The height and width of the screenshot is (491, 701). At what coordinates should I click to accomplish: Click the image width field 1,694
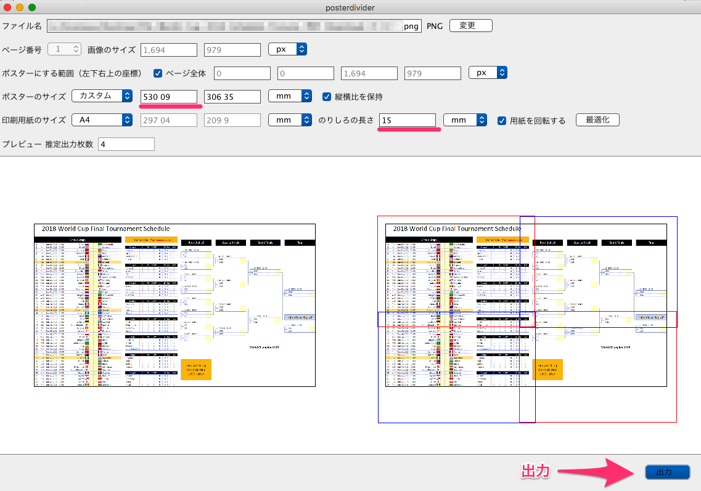click(x=168, y=49)
